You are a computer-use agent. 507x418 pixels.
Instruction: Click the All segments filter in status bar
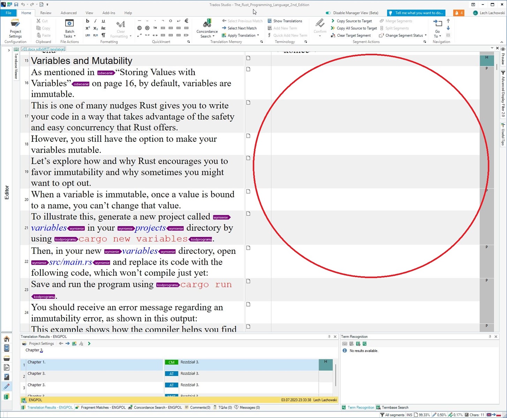click(392, 415)
